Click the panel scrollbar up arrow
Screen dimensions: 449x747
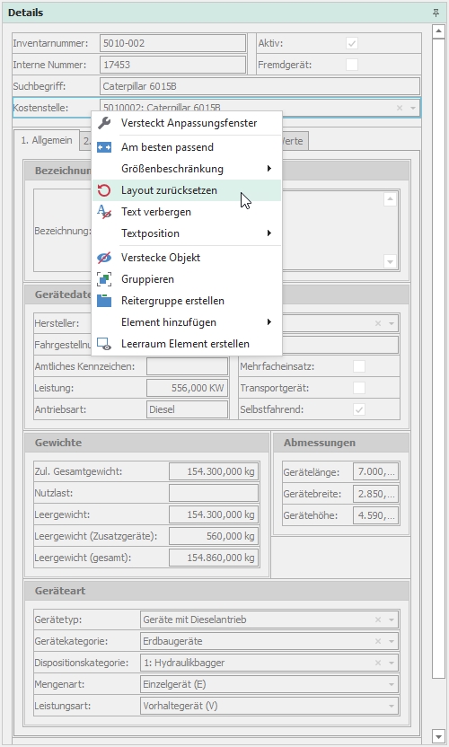[438, 32]
